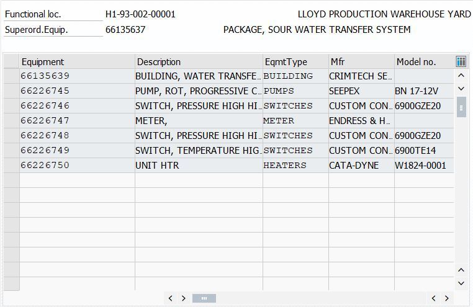Click equipment number 66226745 cell
473x307 pixels.
pyautogui.click(x=45, y=91)
